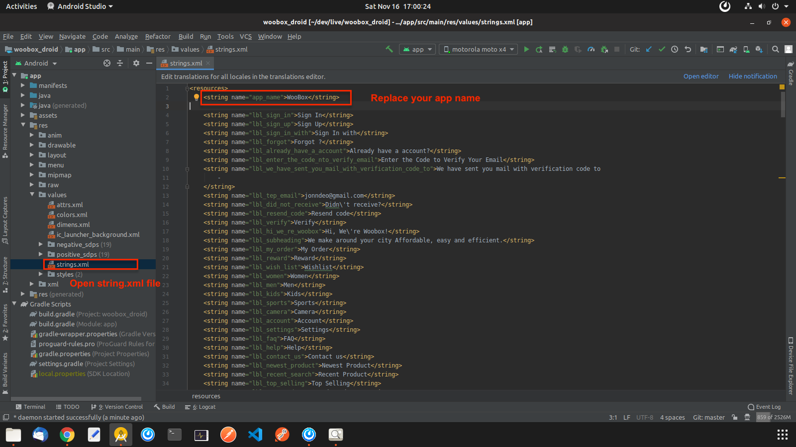Click the editor vertical scrollbar
The image size is (796, 447).
(x=783, y=104)
